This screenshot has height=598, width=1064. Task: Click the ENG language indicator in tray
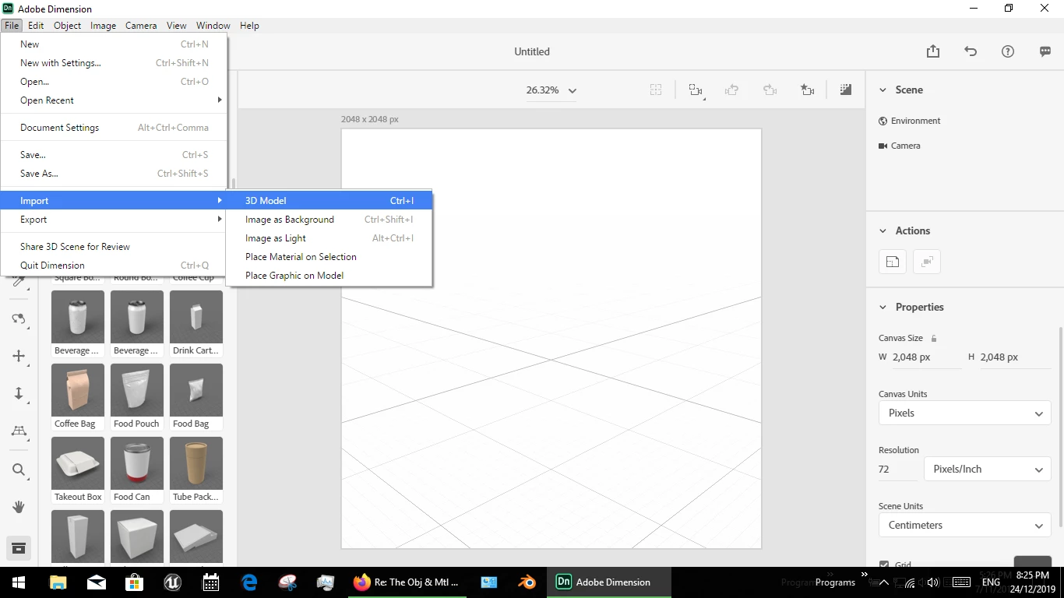[x=991, y=582]
